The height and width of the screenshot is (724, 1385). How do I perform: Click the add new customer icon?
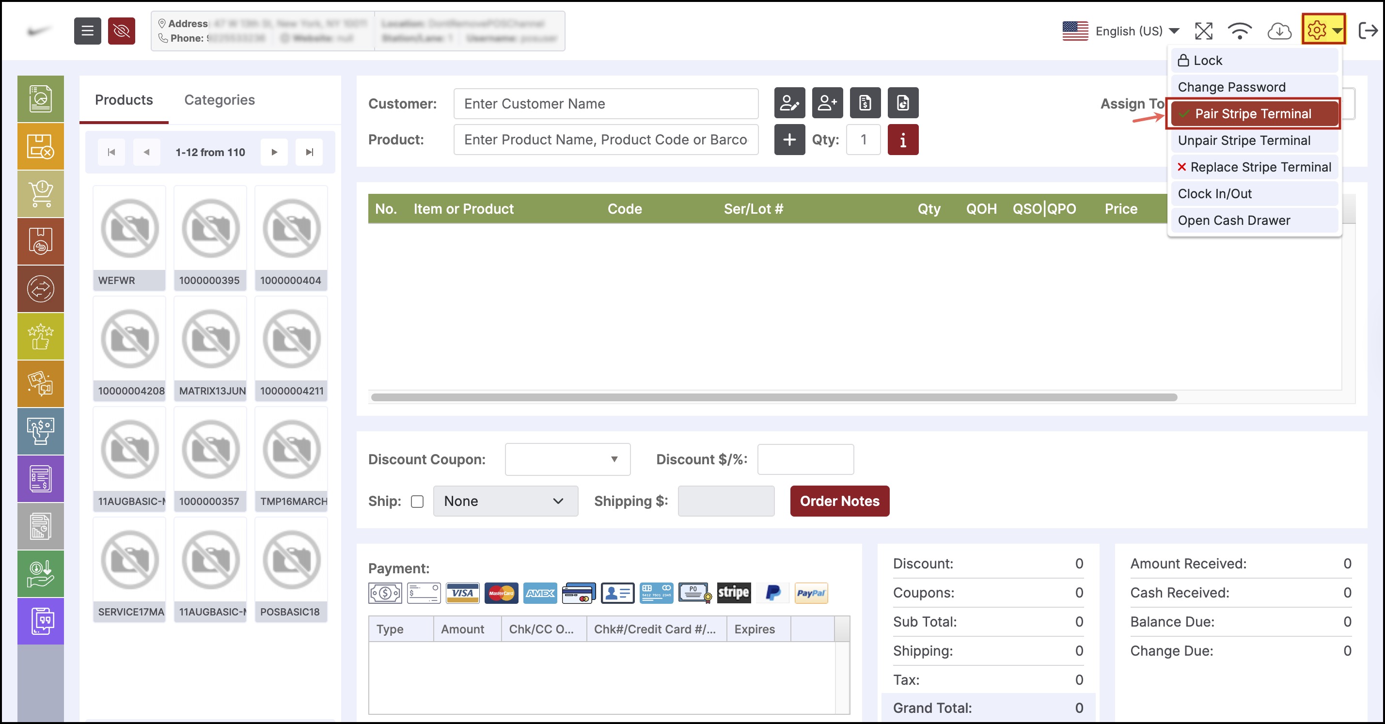point(827,103)
